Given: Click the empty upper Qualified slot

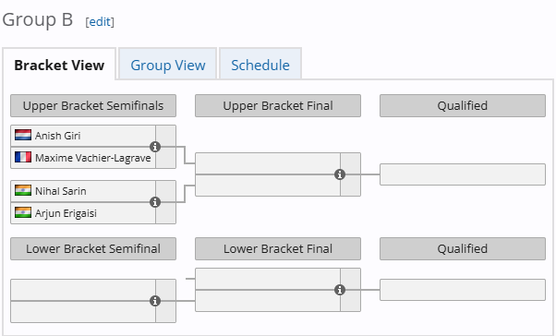Looking at the screenshot, I should [463, 174].
